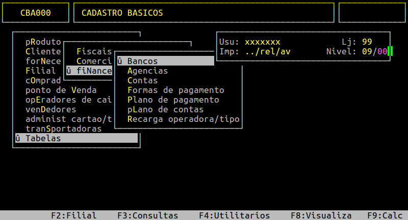
Task: Open pLano de contas item
Action: click(x=165, y=109)
